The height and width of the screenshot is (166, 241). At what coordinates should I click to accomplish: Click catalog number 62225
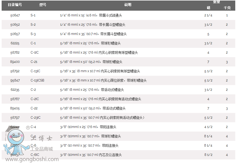point(15,43)
